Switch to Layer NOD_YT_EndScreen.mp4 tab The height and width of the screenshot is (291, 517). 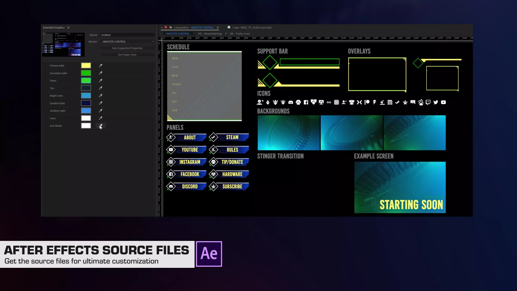[251, 27]
